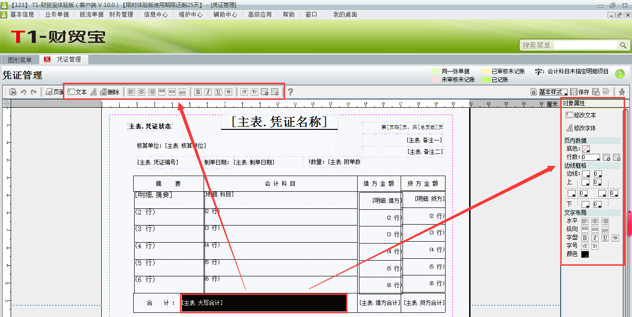Toggle italic in 字型 row
The height and width of the screenshot is (317, 632).
(595, 238)
